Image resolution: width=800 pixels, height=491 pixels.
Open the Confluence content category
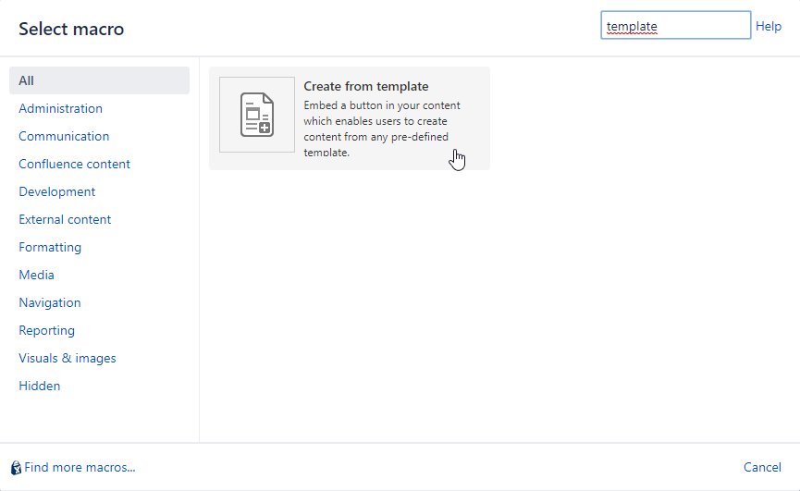[x=75, y=165]
